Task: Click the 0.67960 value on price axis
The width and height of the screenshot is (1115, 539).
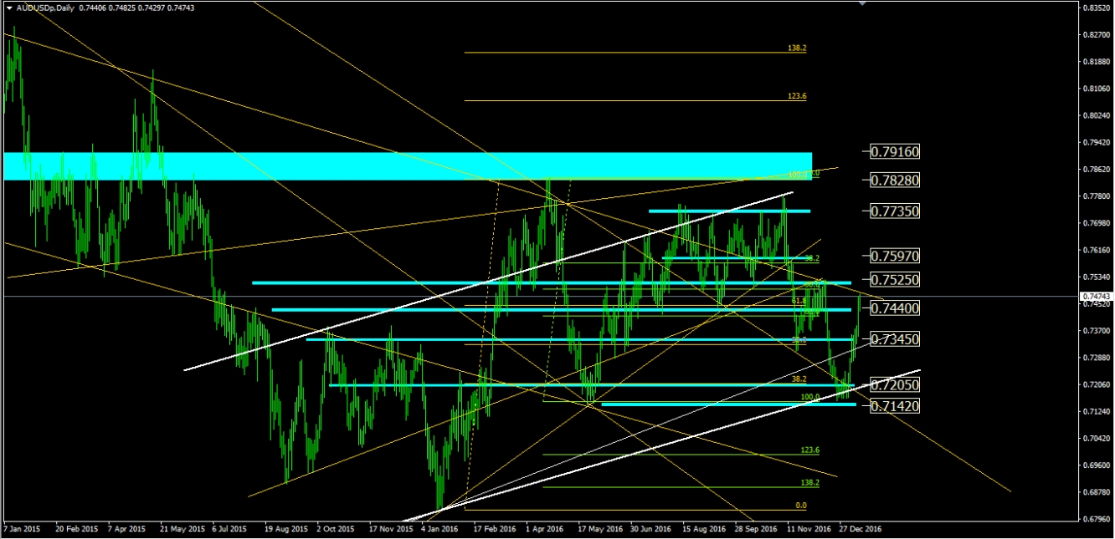Action: [1097, 519]
